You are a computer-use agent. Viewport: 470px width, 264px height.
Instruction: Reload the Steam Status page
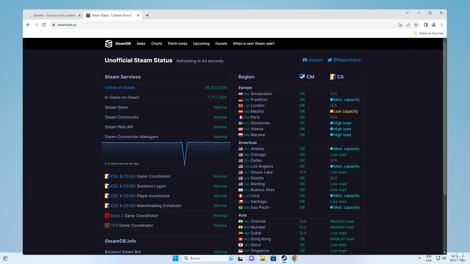tap(44, 25)
